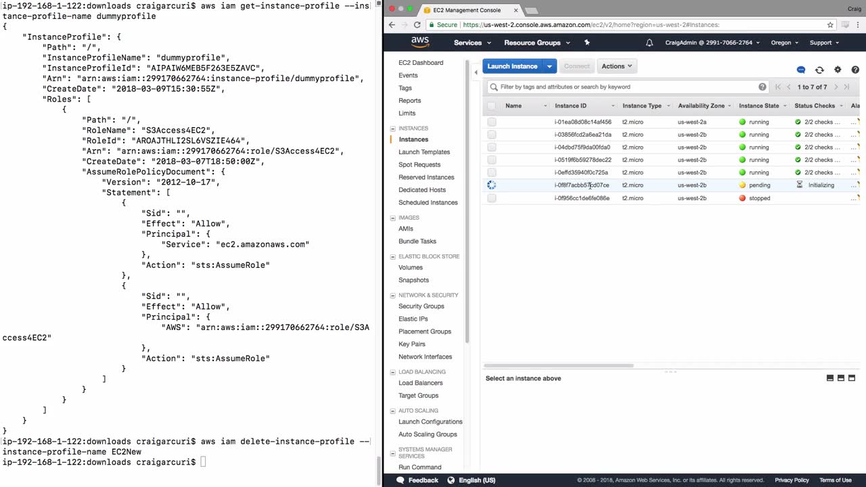Collapse the NETWORK & SECURITY section
Screen dimensions: 866x487
pos(393,296)
